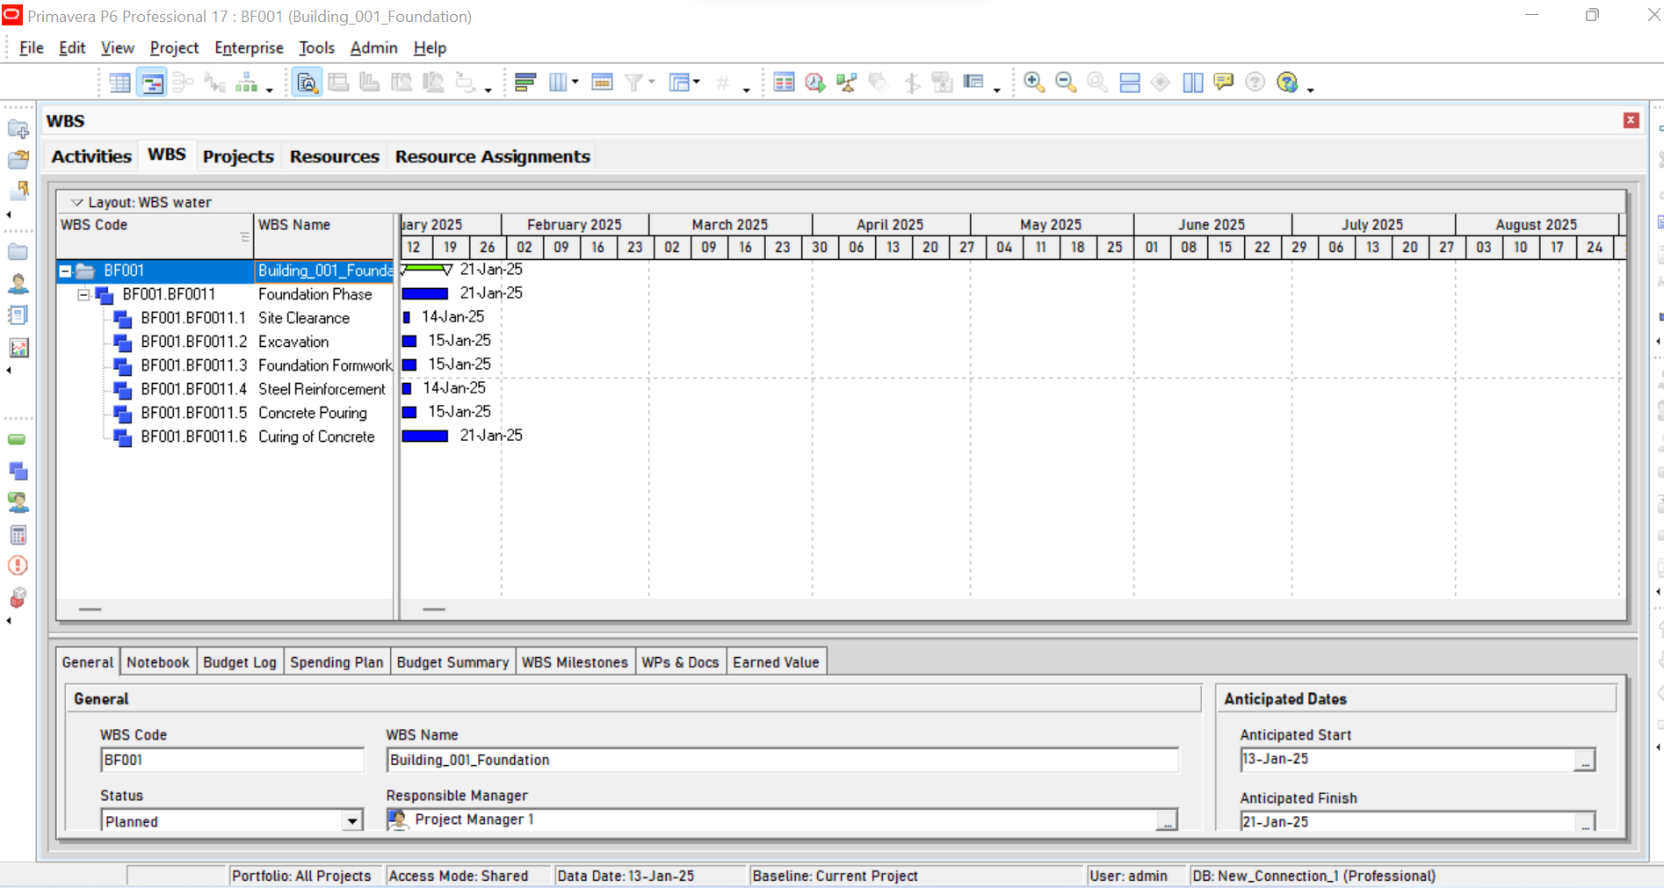
Task: Close the WBS window with red X
Action: 1631,120
